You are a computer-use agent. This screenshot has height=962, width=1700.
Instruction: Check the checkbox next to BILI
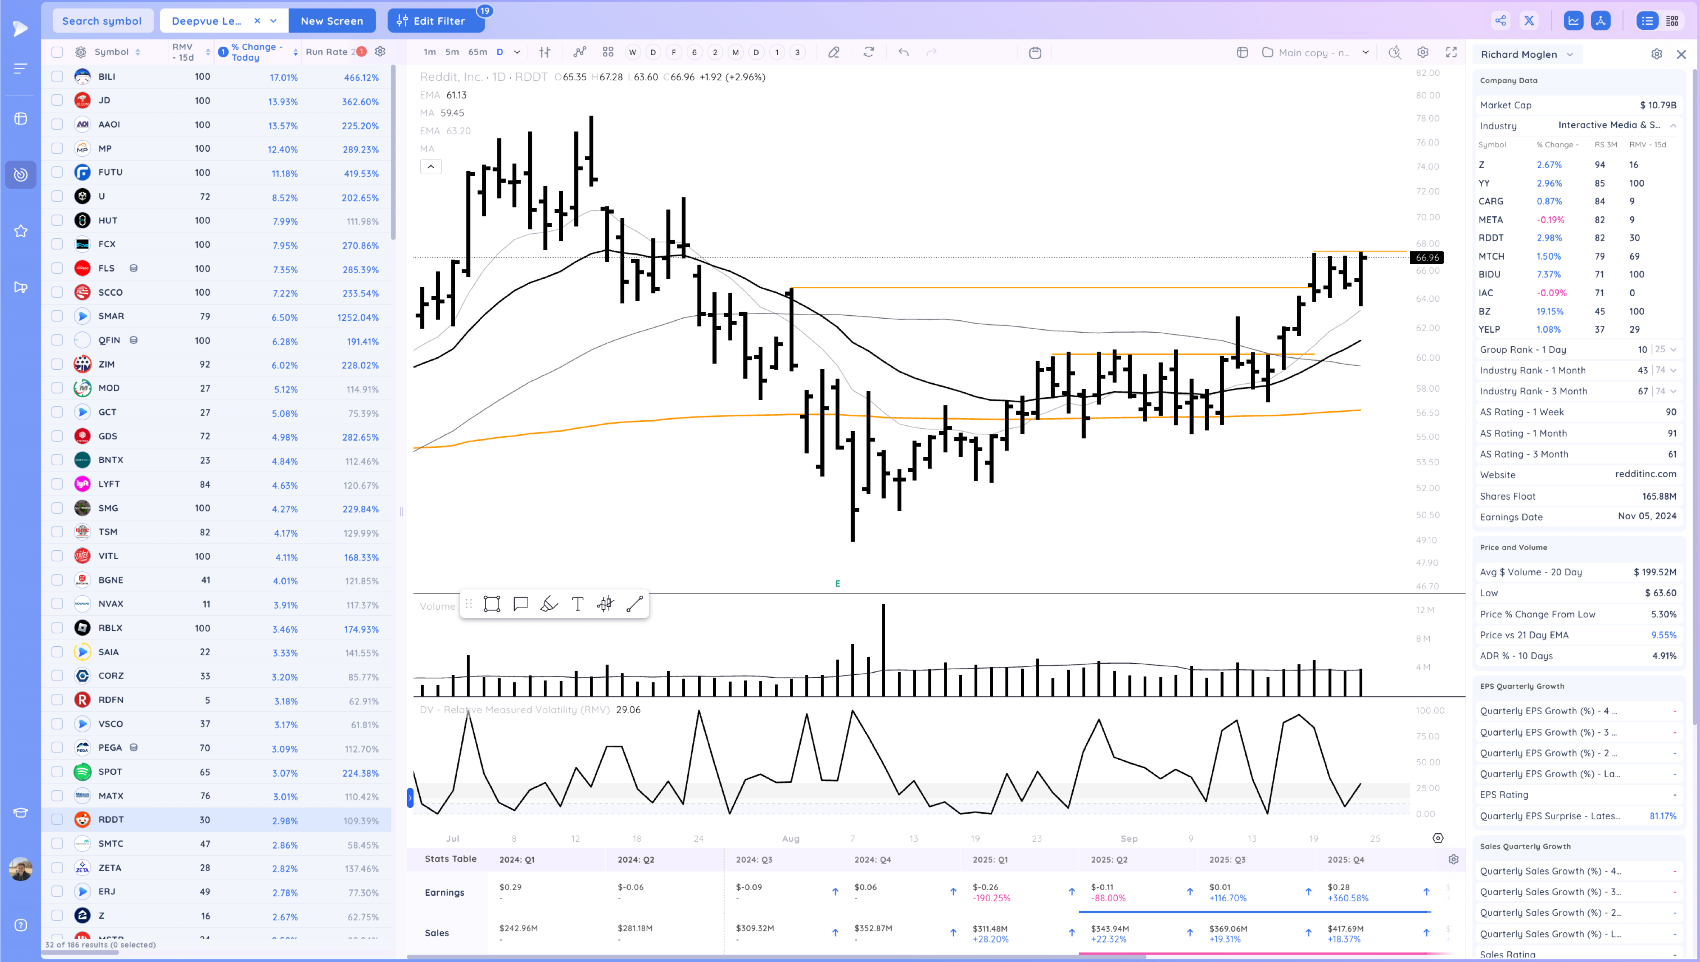[x=57, y=76]
